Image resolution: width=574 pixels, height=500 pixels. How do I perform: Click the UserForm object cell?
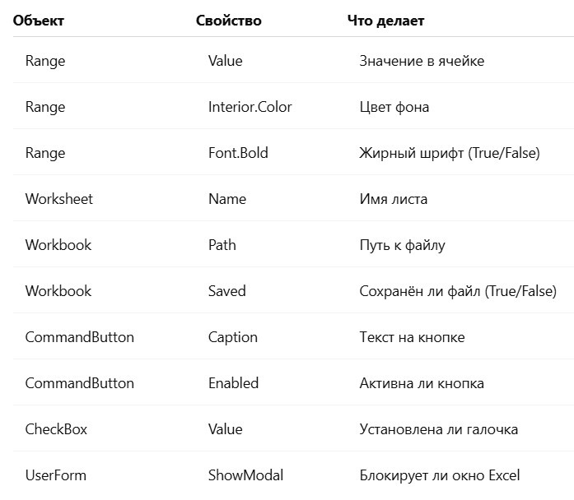[x=56, y=475]
